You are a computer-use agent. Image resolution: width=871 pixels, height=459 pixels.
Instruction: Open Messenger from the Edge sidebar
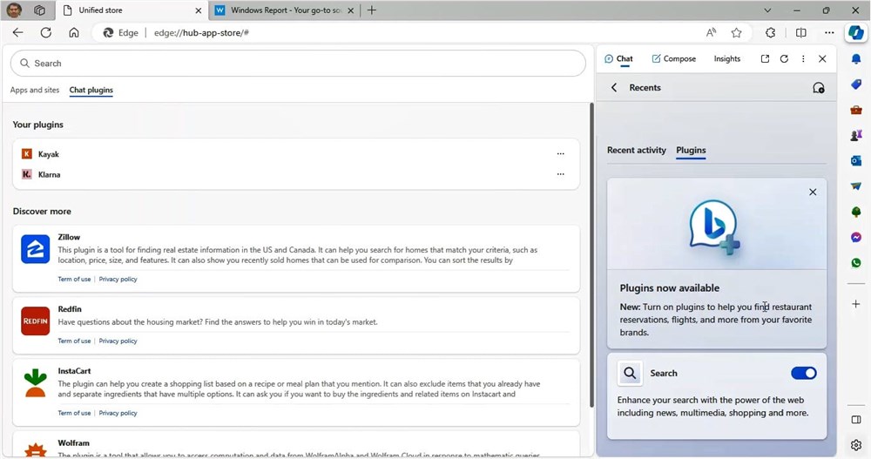(856, 237)
